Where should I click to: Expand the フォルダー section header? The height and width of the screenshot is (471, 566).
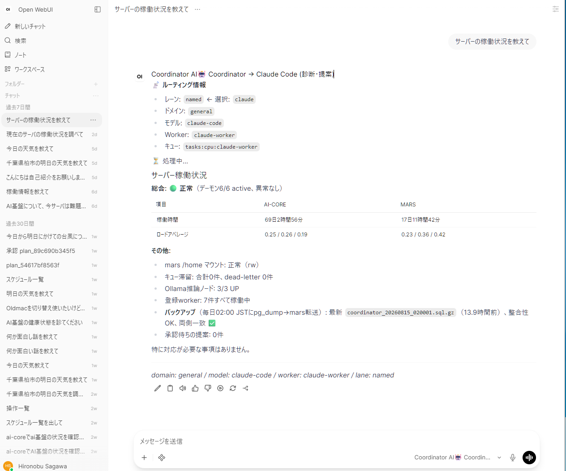point(15,84)
